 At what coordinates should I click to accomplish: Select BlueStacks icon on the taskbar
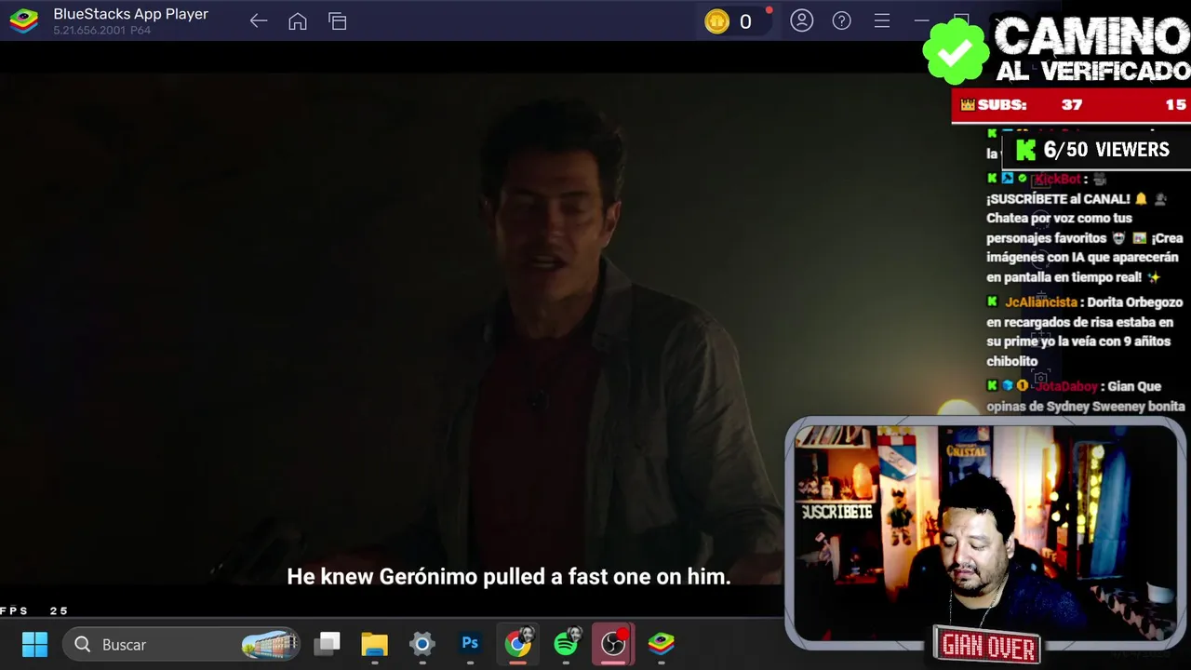[662, 643]
